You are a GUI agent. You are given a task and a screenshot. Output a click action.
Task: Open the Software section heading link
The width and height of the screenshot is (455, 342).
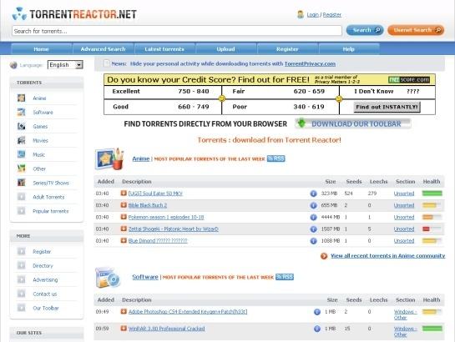145,277
